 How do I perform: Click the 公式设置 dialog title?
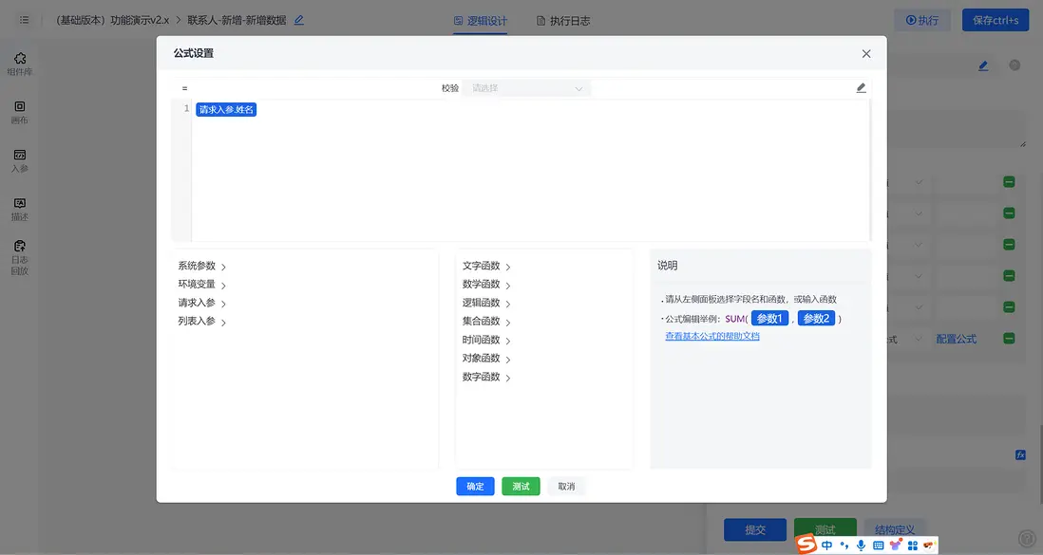[194, 53]
